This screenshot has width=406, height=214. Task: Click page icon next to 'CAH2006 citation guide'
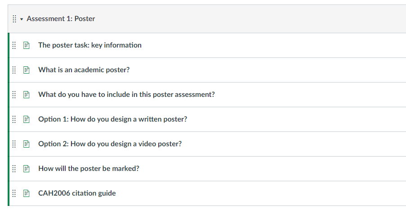click(x=26, y=193)
